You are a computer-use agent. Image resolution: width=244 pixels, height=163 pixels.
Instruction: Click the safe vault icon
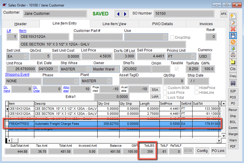click(x=233, y=83)
